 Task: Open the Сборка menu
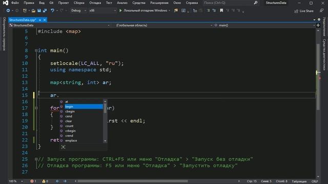pos(79,3)
